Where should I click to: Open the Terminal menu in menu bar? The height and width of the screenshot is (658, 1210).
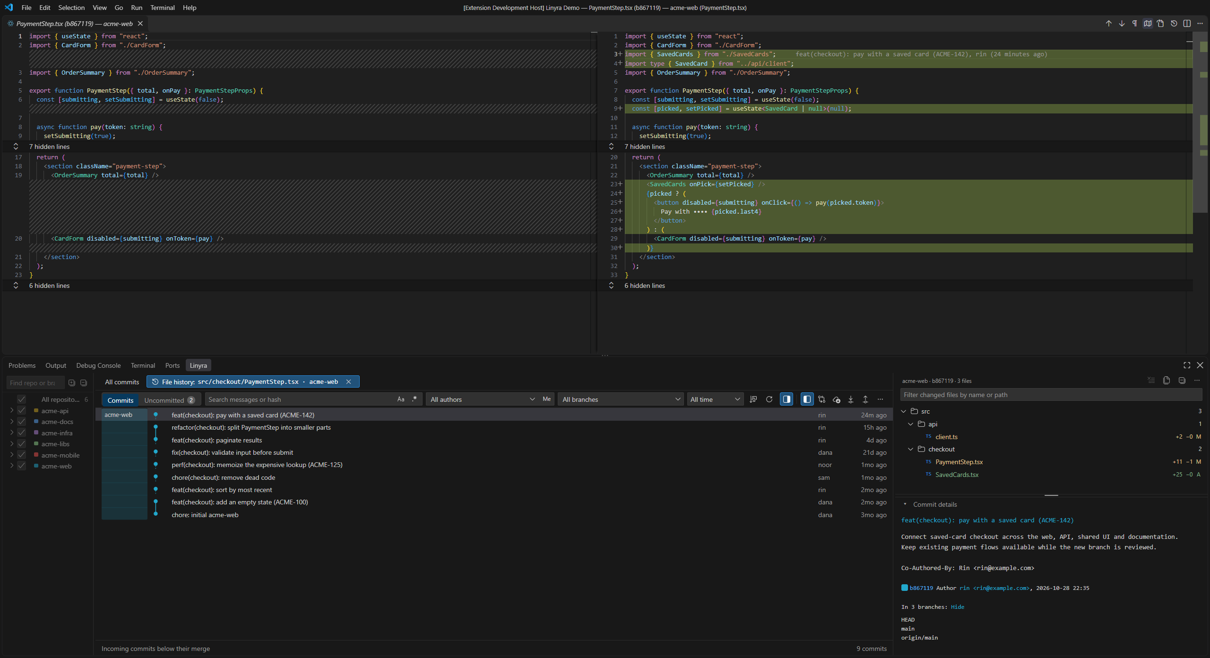pos(162,8)
